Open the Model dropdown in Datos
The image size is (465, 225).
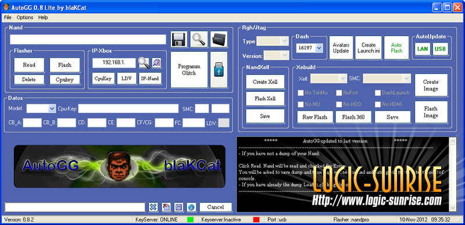click(x=52, y=109)
